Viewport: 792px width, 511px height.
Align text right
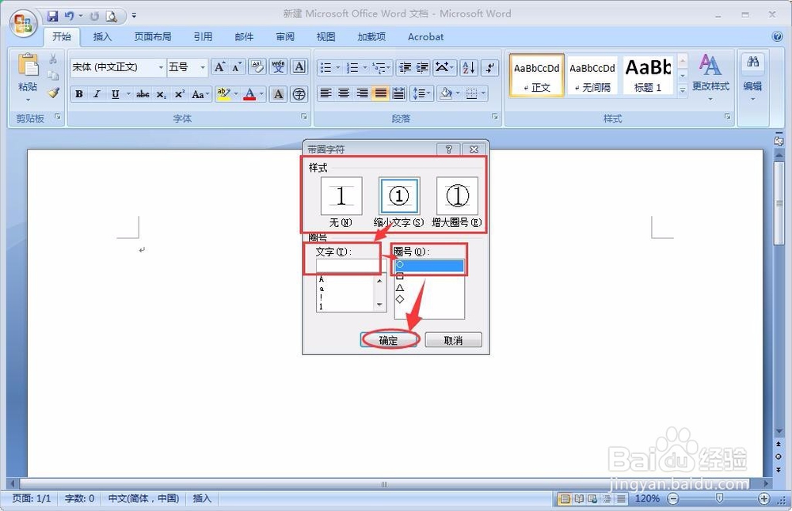[362, 93]
